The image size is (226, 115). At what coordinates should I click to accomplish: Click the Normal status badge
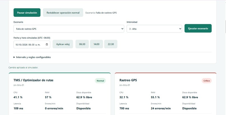coord(100,81)
